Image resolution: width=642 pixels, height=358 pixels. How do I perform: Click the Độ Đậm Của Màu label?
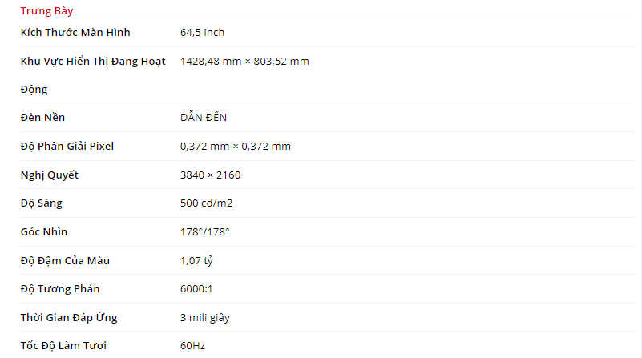click(66, 260)
